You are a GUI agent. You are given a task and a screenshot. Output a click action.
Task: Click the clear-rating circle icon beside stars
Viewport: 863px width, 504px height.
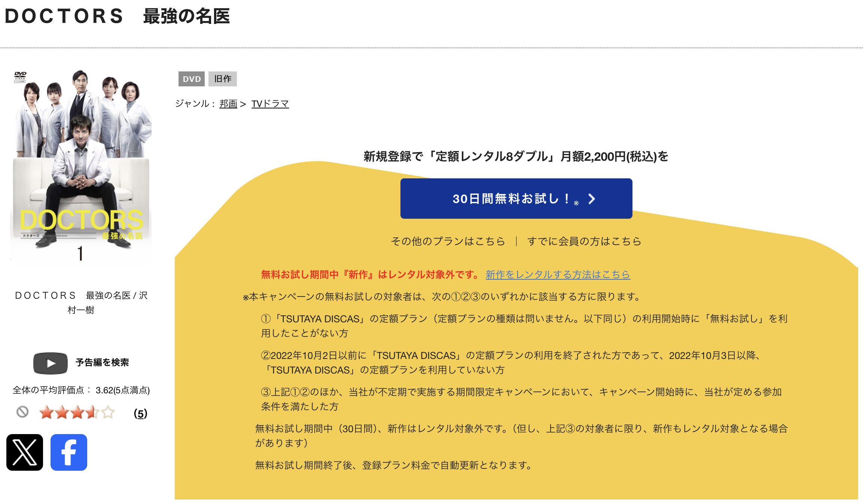[x=22, y=412]
